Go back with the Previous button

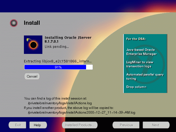(126, 125)
